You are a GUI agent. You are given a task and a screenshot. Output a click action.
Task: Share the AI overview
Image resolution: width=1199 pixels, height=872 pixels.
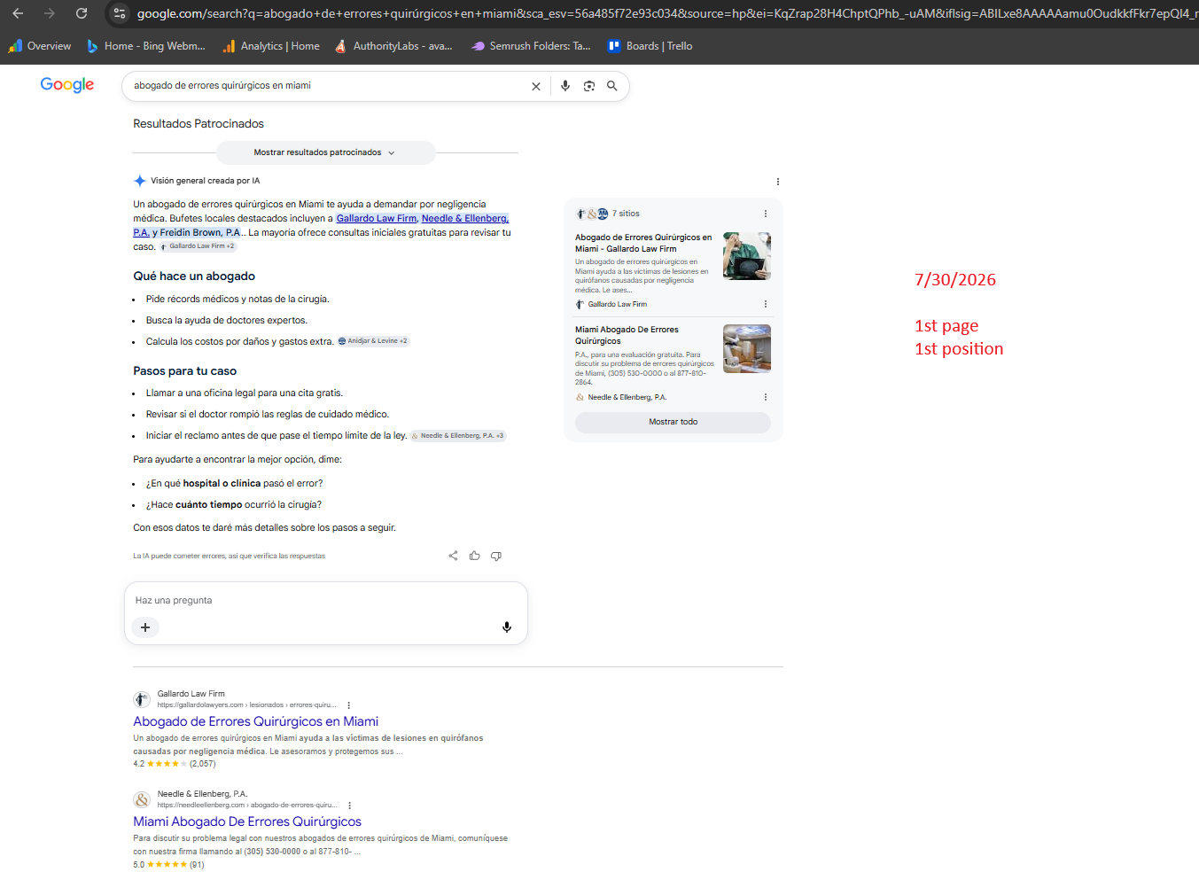[x=453, y=556]
